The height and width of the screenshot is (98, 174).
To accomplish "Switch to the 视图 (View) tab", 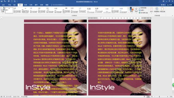I will click(47, 5).
